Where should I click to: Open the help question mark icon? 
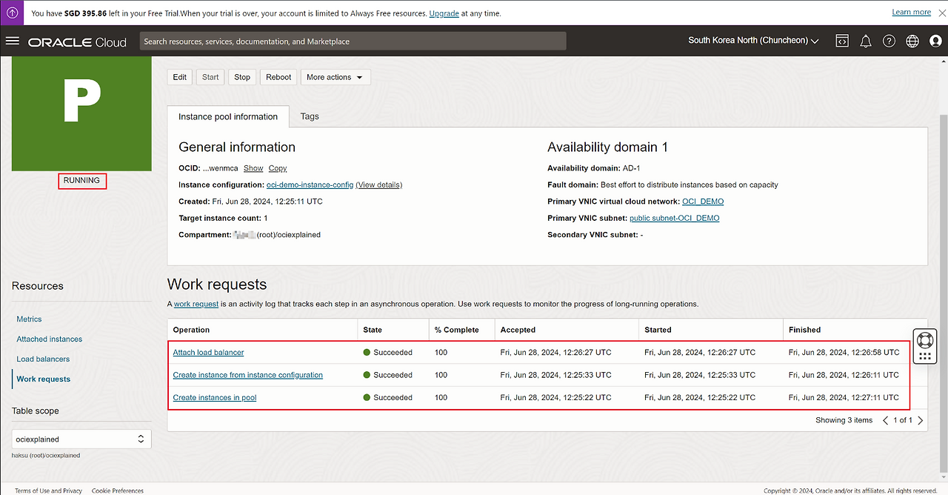tap(889, 41)
